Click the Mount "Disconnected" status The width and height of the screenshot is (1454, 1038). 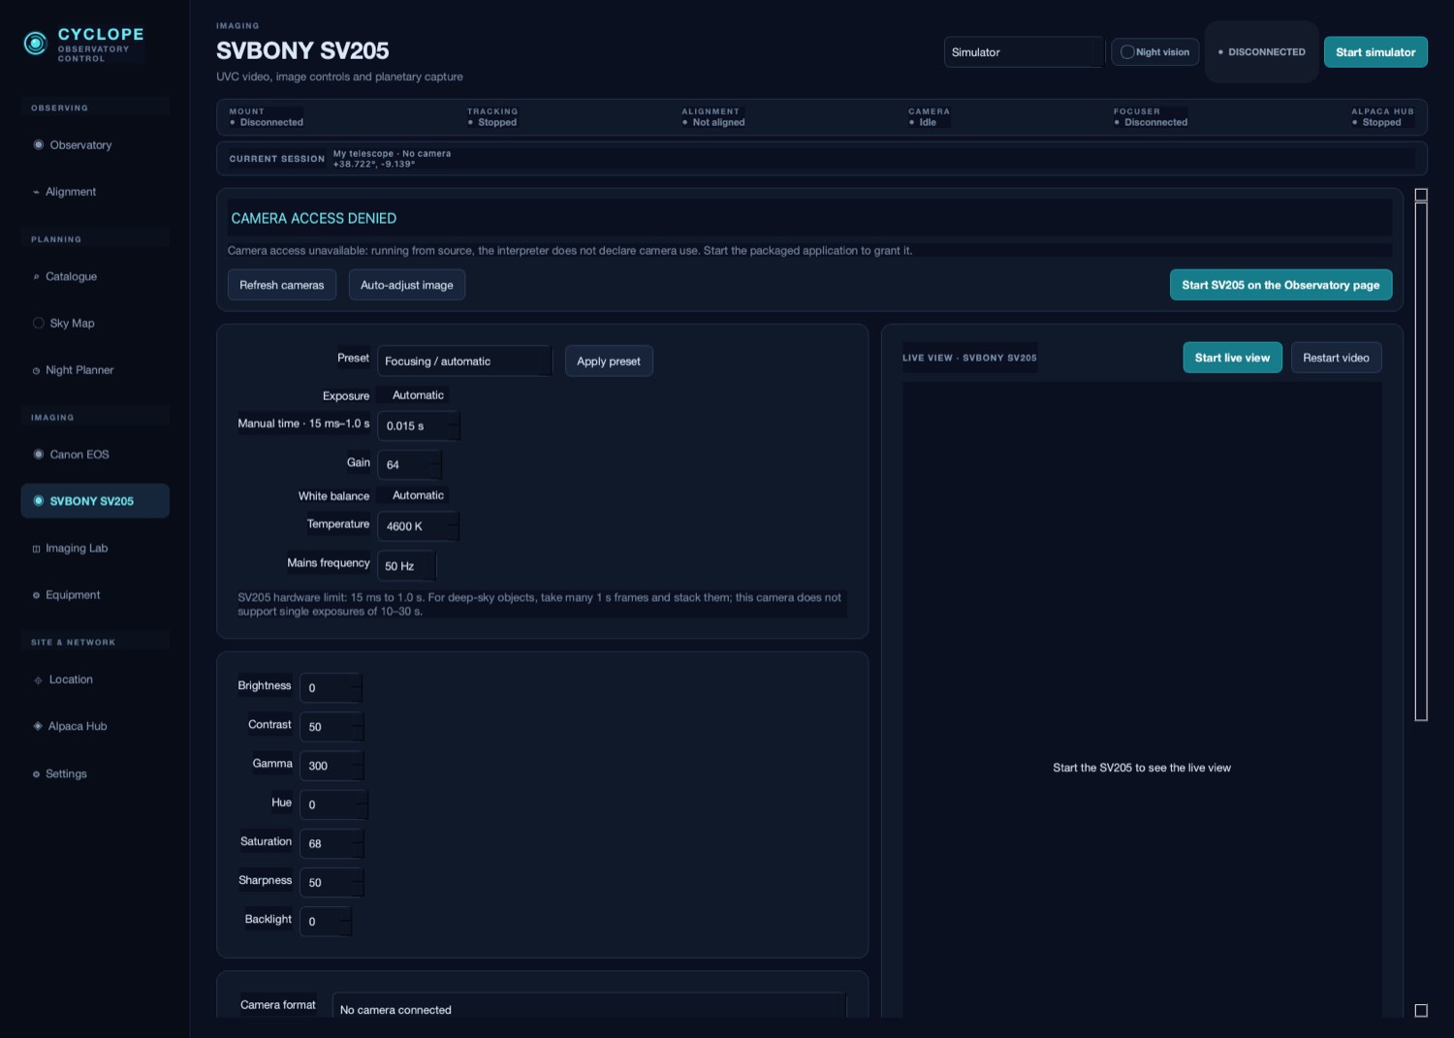coord(267,122)
